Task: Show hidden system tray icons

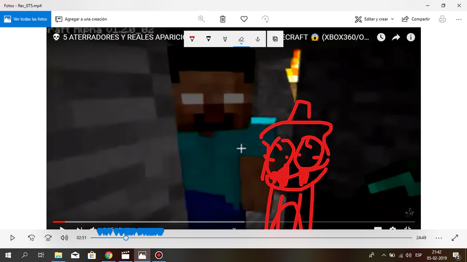Action: click(x=383, y=255)
